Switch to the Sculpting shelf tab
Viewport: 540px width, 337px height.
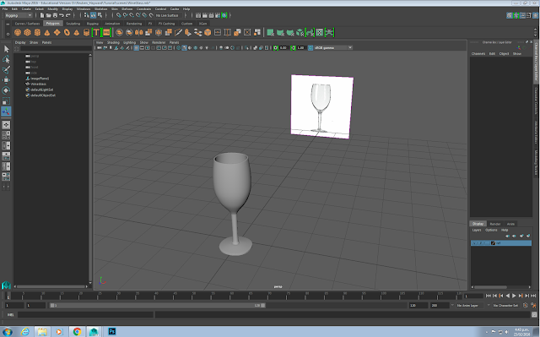coord(73,24)
